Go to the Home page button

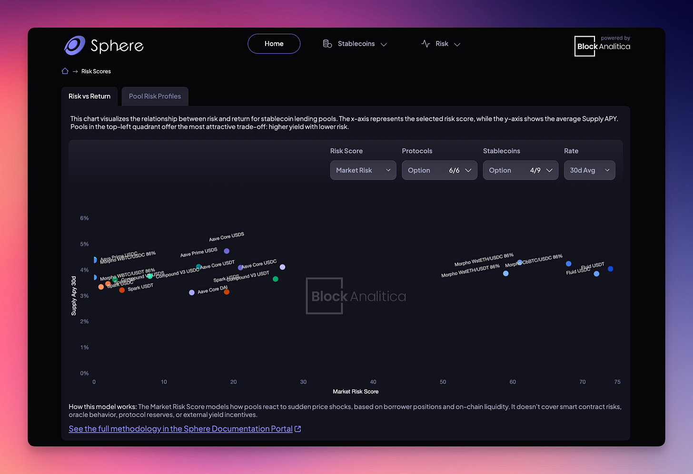[274, 44]
